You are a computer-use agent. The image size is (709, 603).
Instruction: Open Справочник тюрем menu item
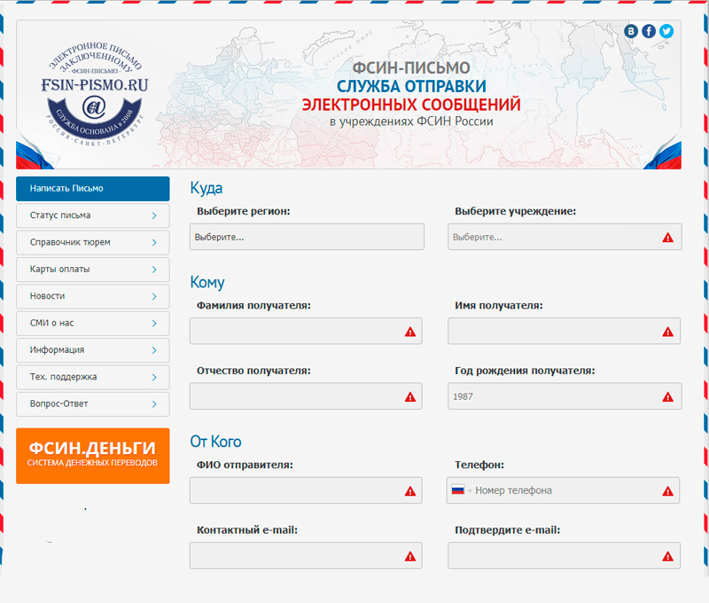[x=93, y=242]
